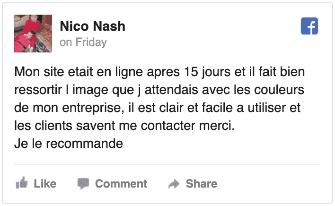Click the line 'les clients savent me contacter'
The height and width of the screenshot is (206, 335).
124,125
